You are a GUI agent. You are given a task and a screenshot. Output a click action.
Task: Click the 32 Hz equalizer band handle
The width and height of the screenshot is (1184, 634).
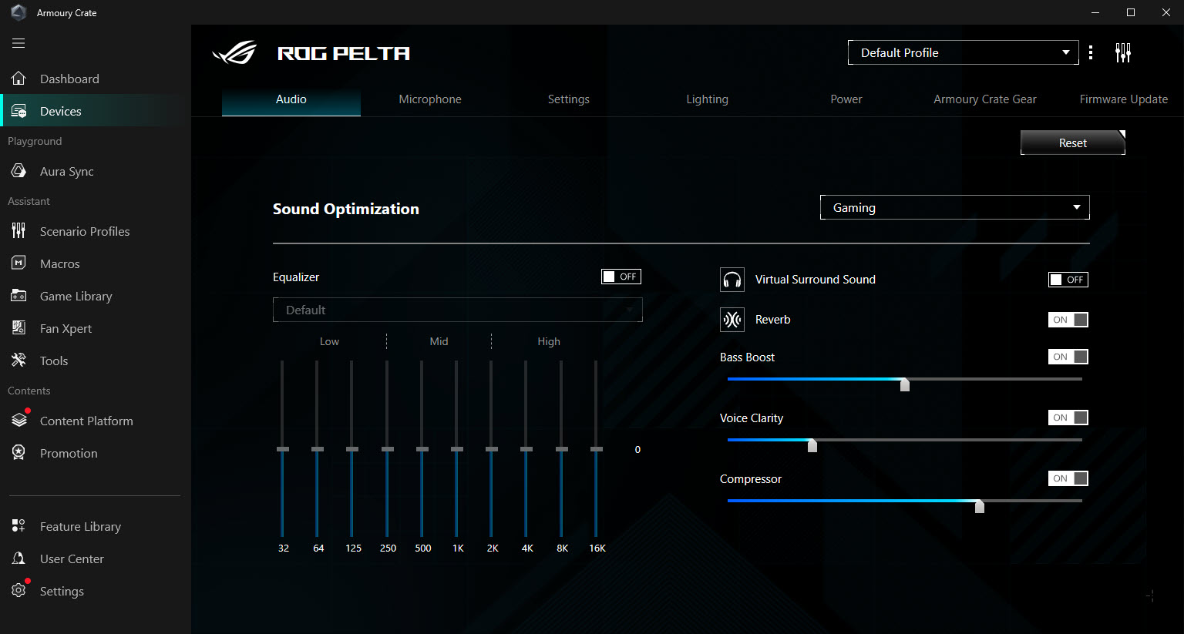point(283,449)
